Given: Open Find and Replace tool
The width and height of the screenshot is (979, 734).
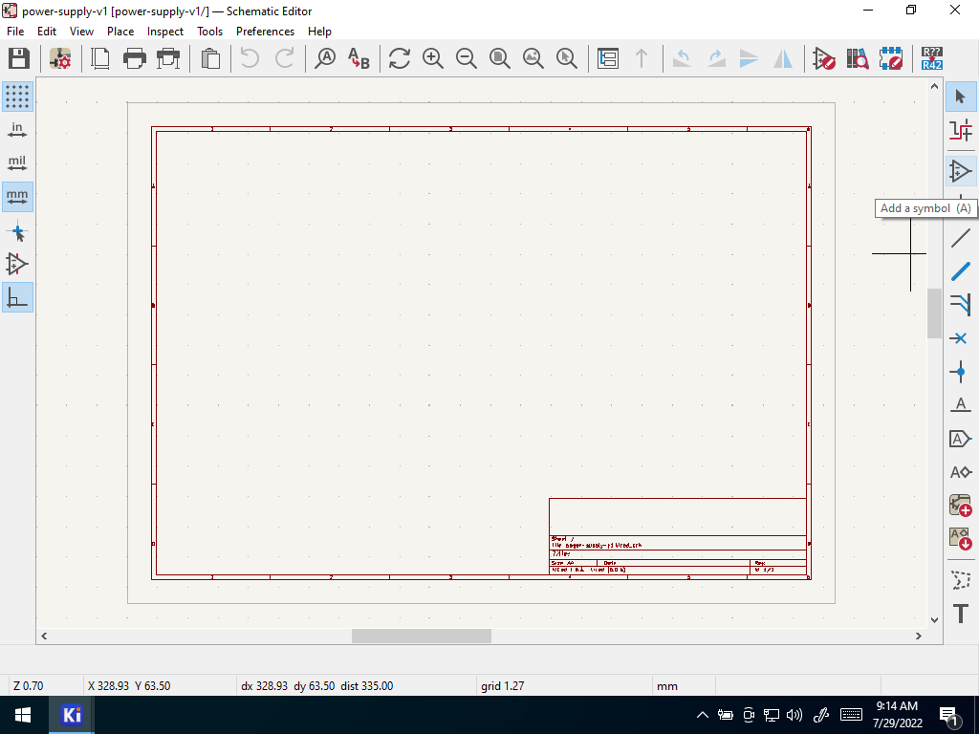Looking at the screenshot, I should pyautogui.click(x=359, y=58).
